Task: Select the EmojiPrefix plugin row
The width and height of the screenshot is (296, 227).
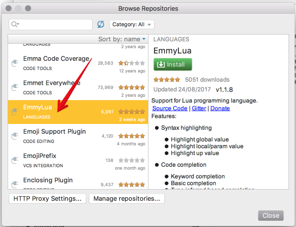Action: pos(78,160)
